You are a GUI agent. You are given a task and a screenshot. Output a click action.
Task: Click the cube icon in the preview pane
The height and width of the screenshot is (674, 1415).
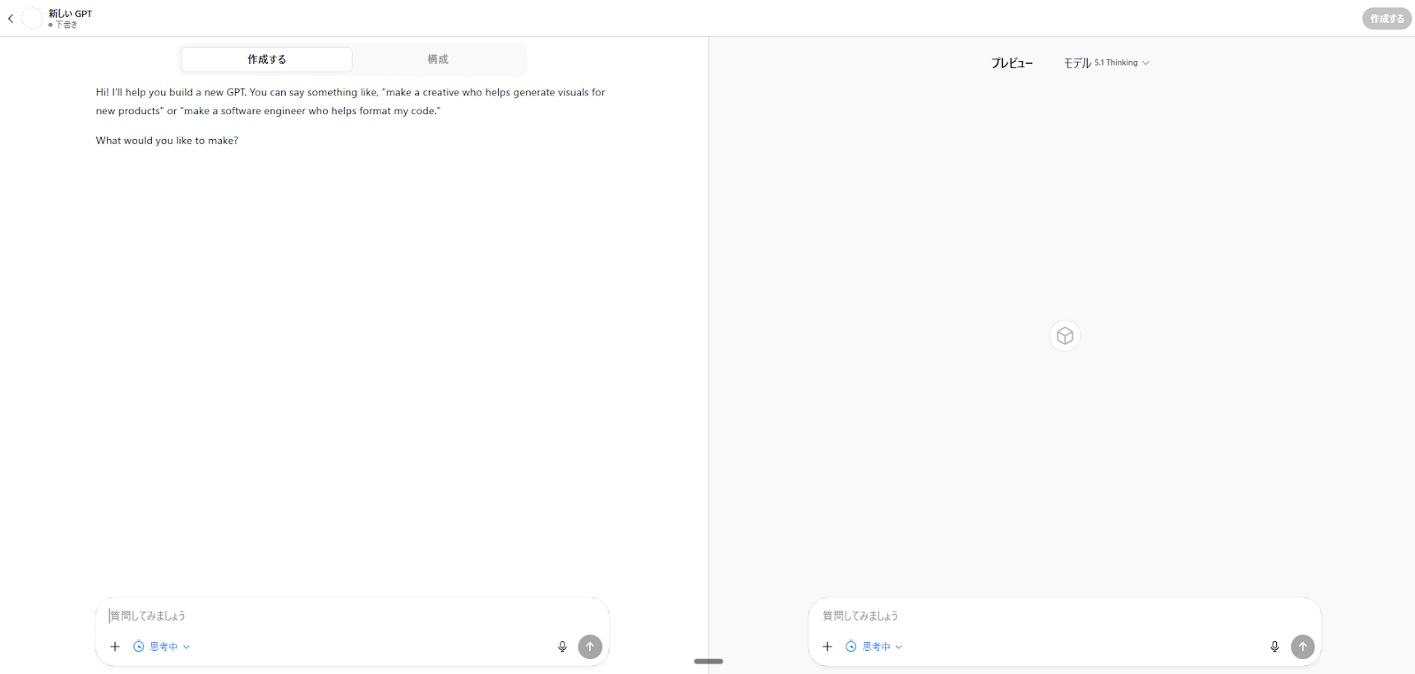(x=1065, y=336)
